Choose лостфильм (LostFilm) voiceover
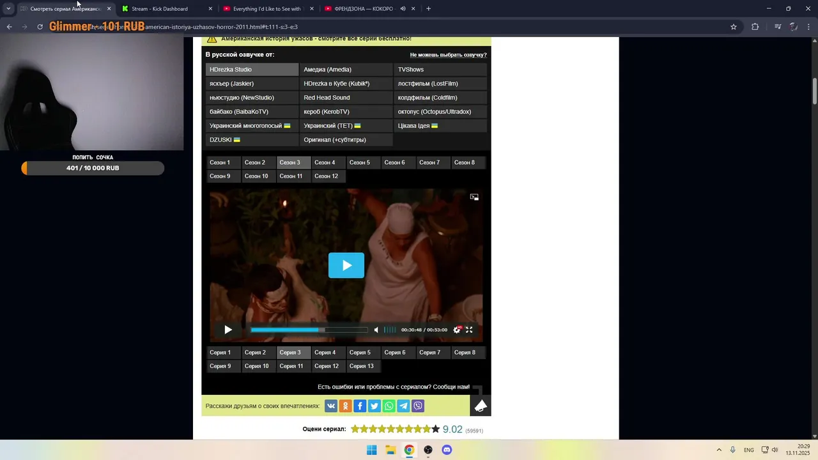818x460 pixels. 440,83
